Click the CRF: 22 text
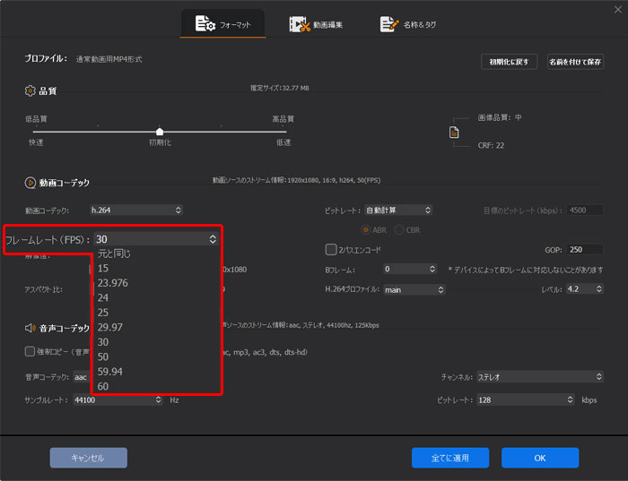628x481 pixels. tap(491, 145)
